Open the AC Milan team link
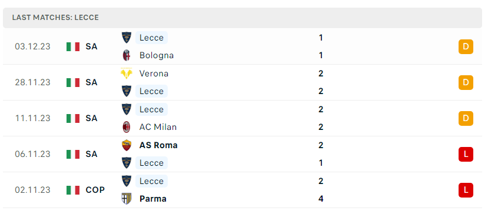The width and height of the screenshot is (488, 214). (x=158, y=127)
